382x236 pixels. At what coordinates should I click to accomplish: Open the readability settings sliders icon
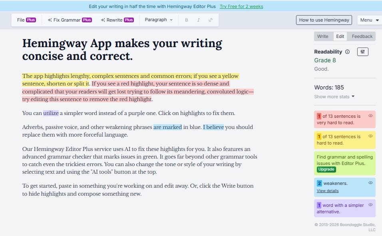point(363,52)
